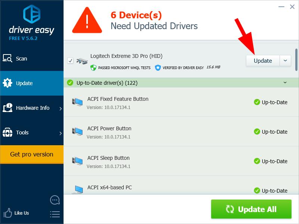Click the 6 Device(s) heading
Screen dimensions: 299x224
[x=136, y=15]
